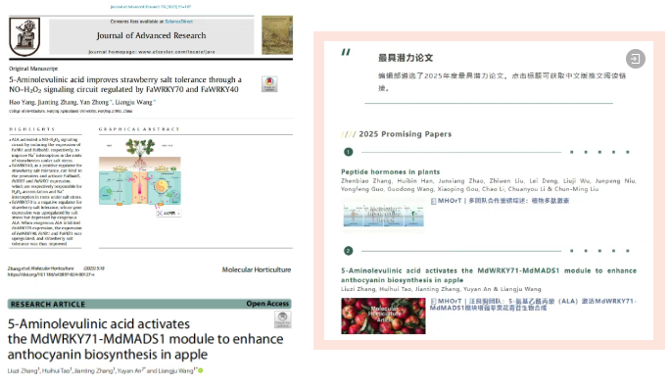This screenshot has height=386, width=669.
Task: Click the document icon before the first MHOrT link
Action: (434, 201)
